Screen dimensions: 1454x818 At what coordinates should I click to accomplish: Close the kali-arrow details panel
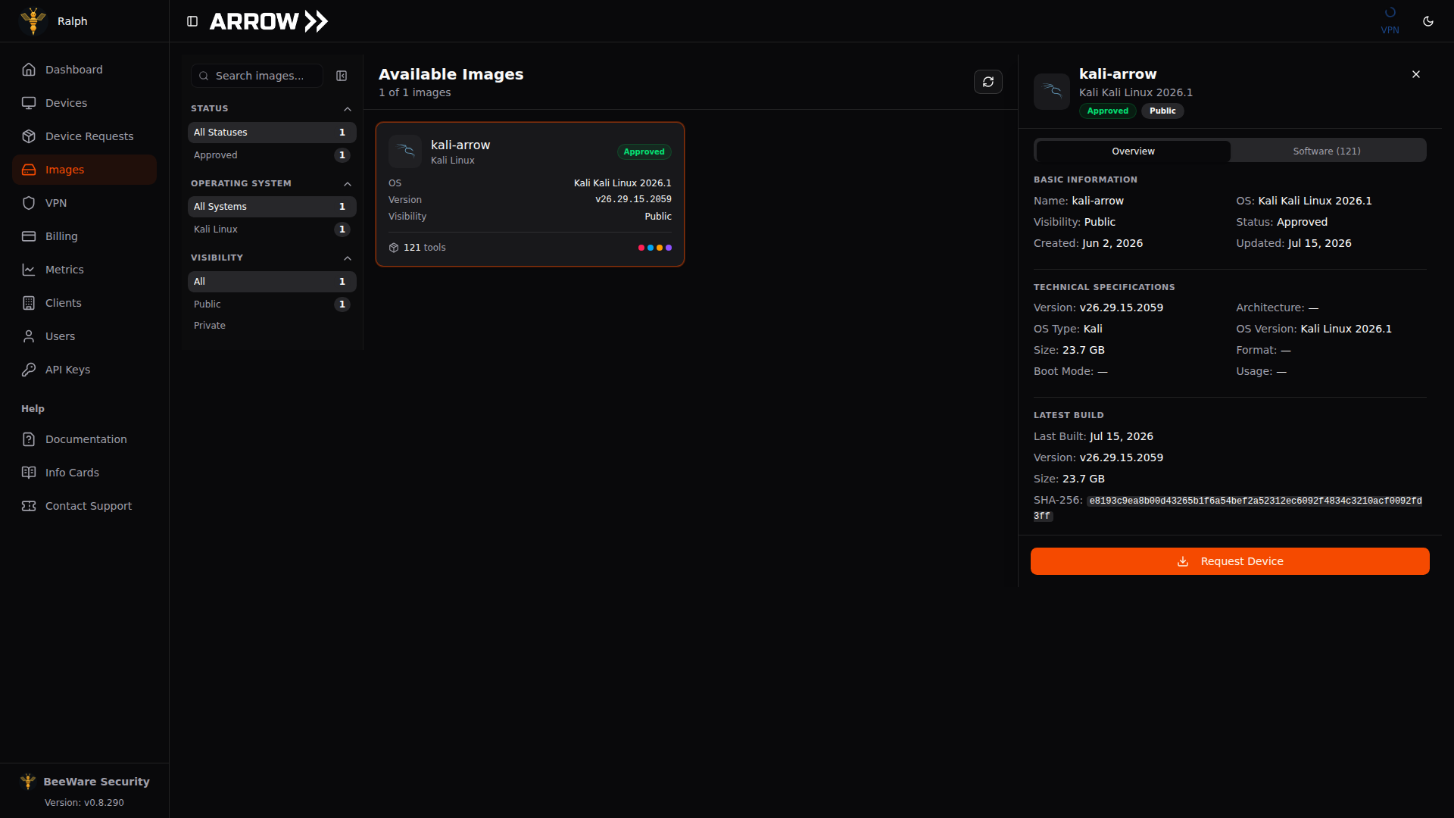(x=1416, y=74)
